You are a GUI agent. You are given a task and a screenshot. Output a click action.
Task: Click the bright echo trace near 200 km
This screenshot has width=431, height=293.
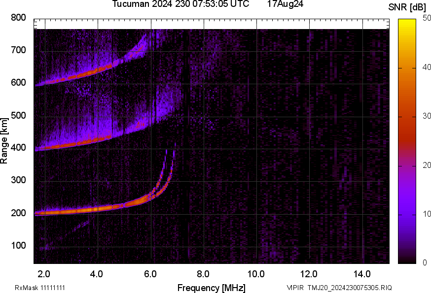click(x=89, y=210)
